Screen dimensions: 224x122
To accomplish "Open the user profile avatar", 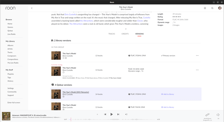I will click(220, 8).
